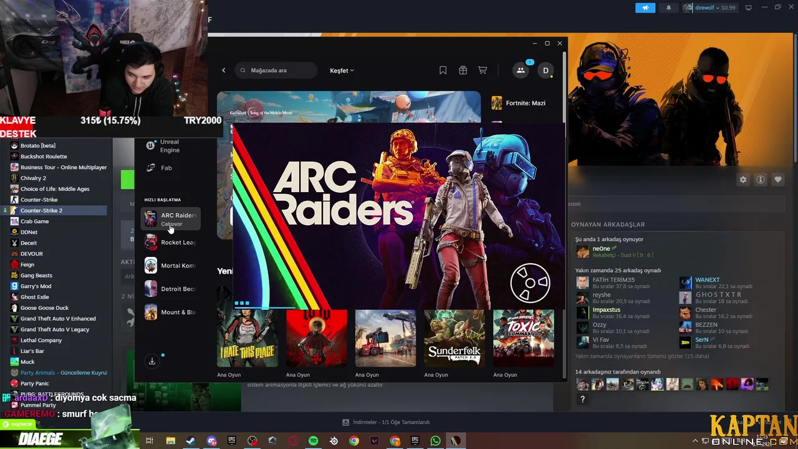Screen dimensions: 798x449
Task: Open Sunderfolk game thumbnail in Epic store
Action: pos(454,338)
